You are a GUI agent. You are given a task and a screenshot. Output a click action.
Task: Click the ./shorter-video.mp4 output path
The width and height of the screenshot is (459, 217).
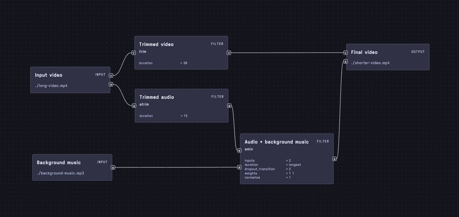pyautogui.click(x=370, y=63)
